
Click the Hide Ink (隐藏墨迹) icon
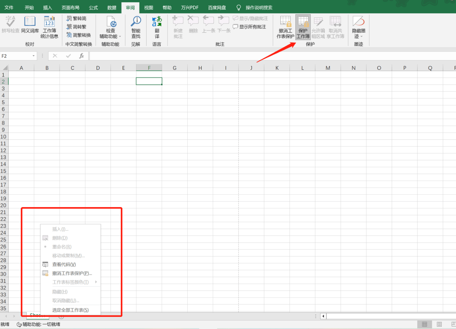pyautogui.click(x=358, y=22)
